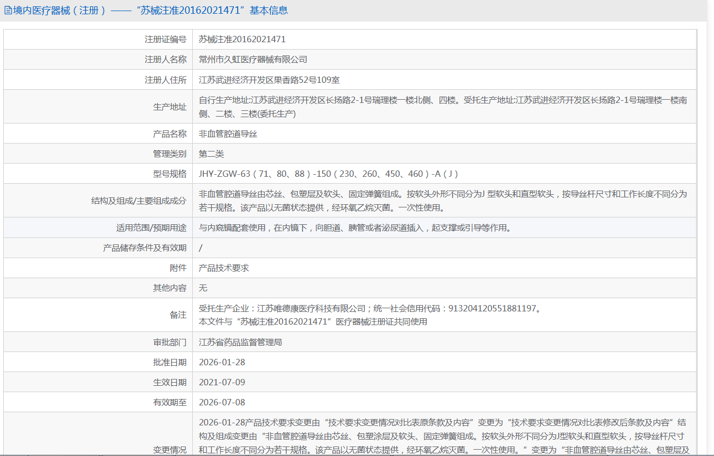
Task: Click the structure description starting 非血管腔道导丝由芯丝、包塑层
Action: [443, 201]
